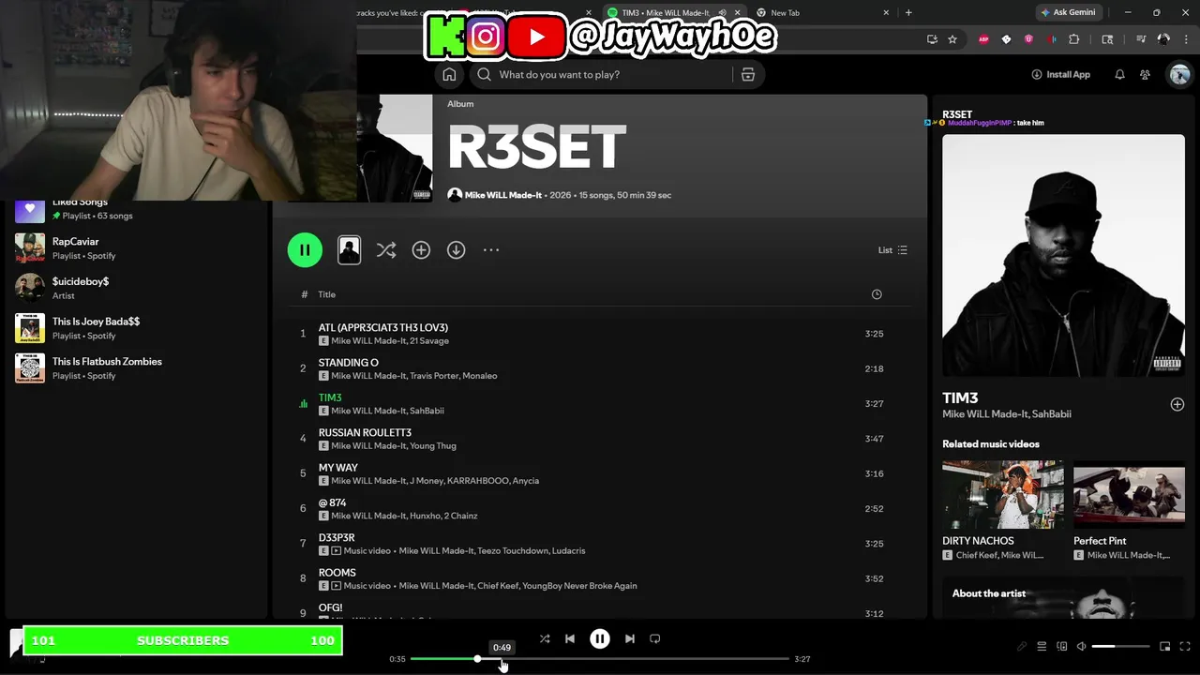Enter full screen player view
This screenshot has height=675, width=1200.
[x=1185, y=646]
